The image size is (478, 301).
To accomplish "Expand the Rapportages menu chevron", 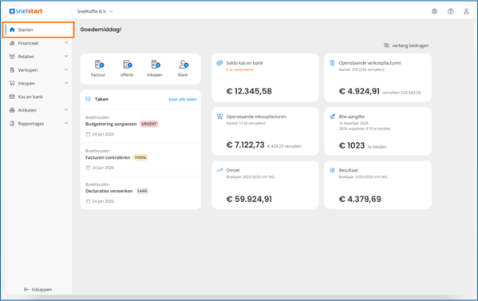I will (x=66, y=124).
